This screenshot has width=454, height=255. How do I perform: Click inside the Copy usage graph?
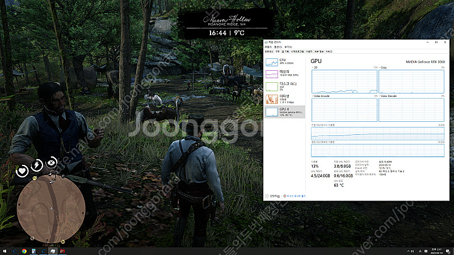(x=411, y=82)
